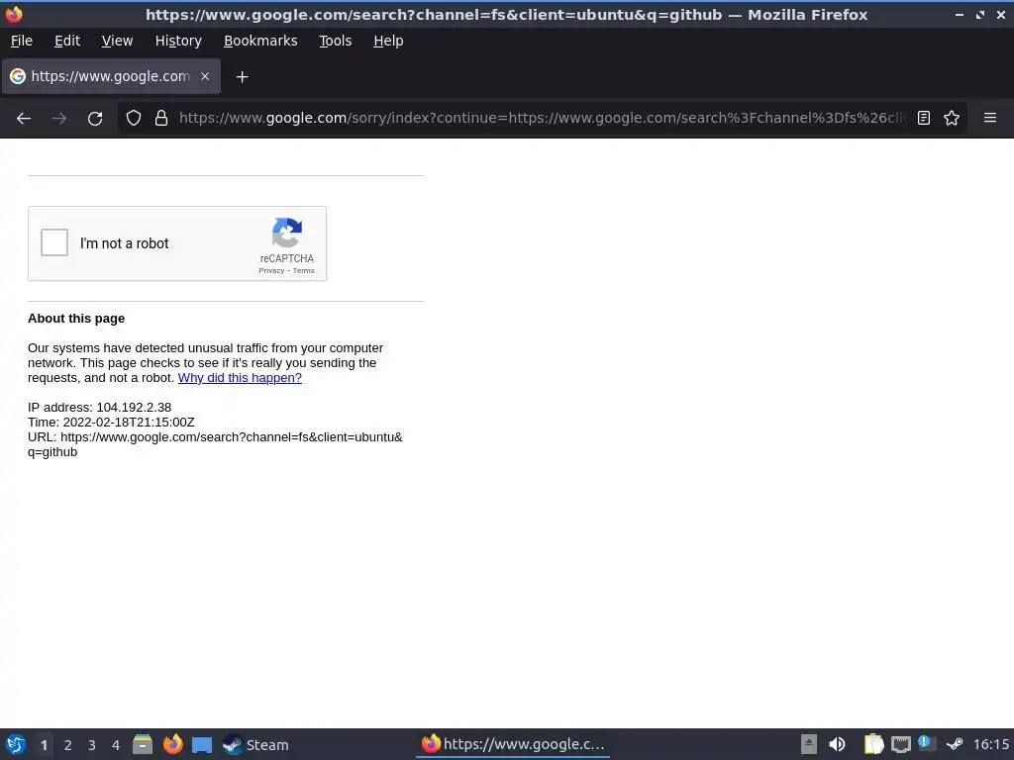Image resolution: width=1014 pixels, height=760 pixels.
Task: Show desktop via taskbar icon
Action: pos(202,745)
